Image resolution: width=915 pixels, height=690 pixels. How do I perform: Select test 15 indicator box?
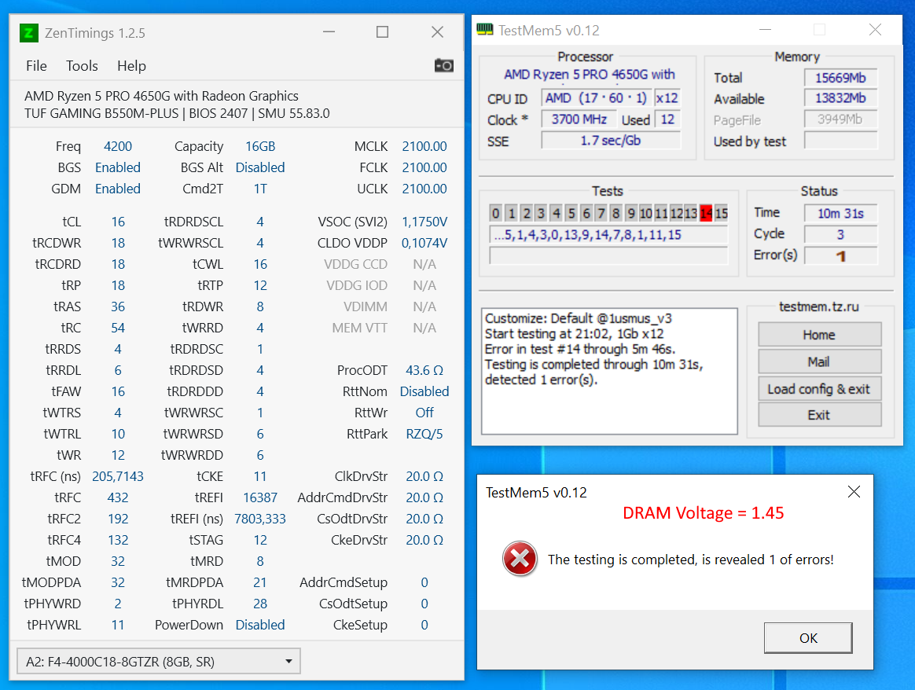(x=722, y=214)
